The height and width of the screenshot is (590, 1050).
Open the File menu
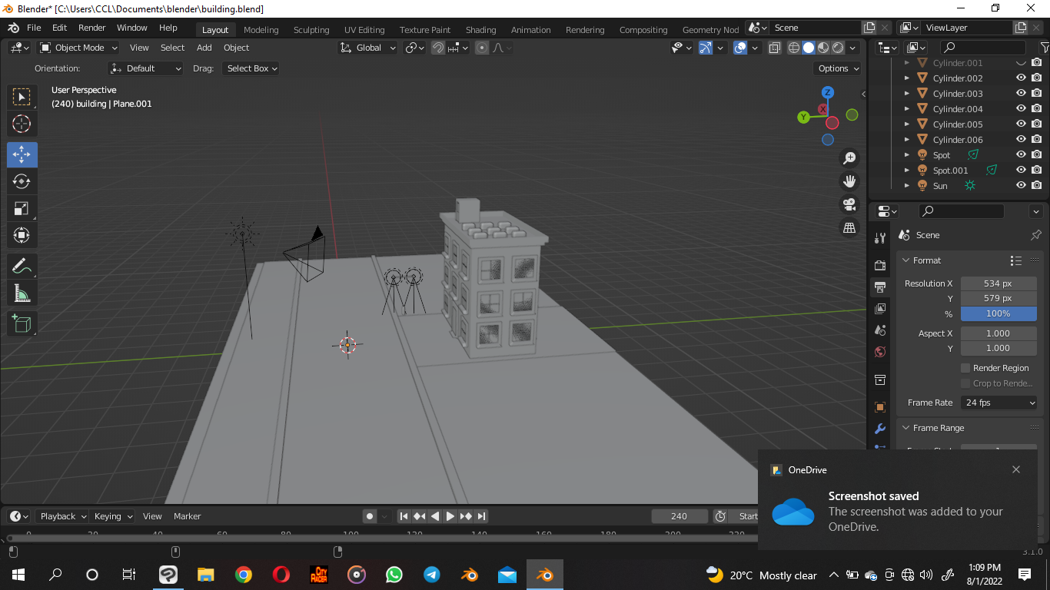click(34, 28)
